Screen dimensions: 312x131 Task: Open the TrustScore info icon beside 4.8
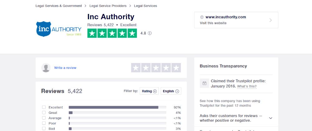[150, 33]
